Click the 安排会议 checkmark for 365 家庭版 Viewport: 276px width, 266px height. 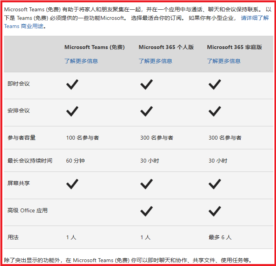pos(215,111)
